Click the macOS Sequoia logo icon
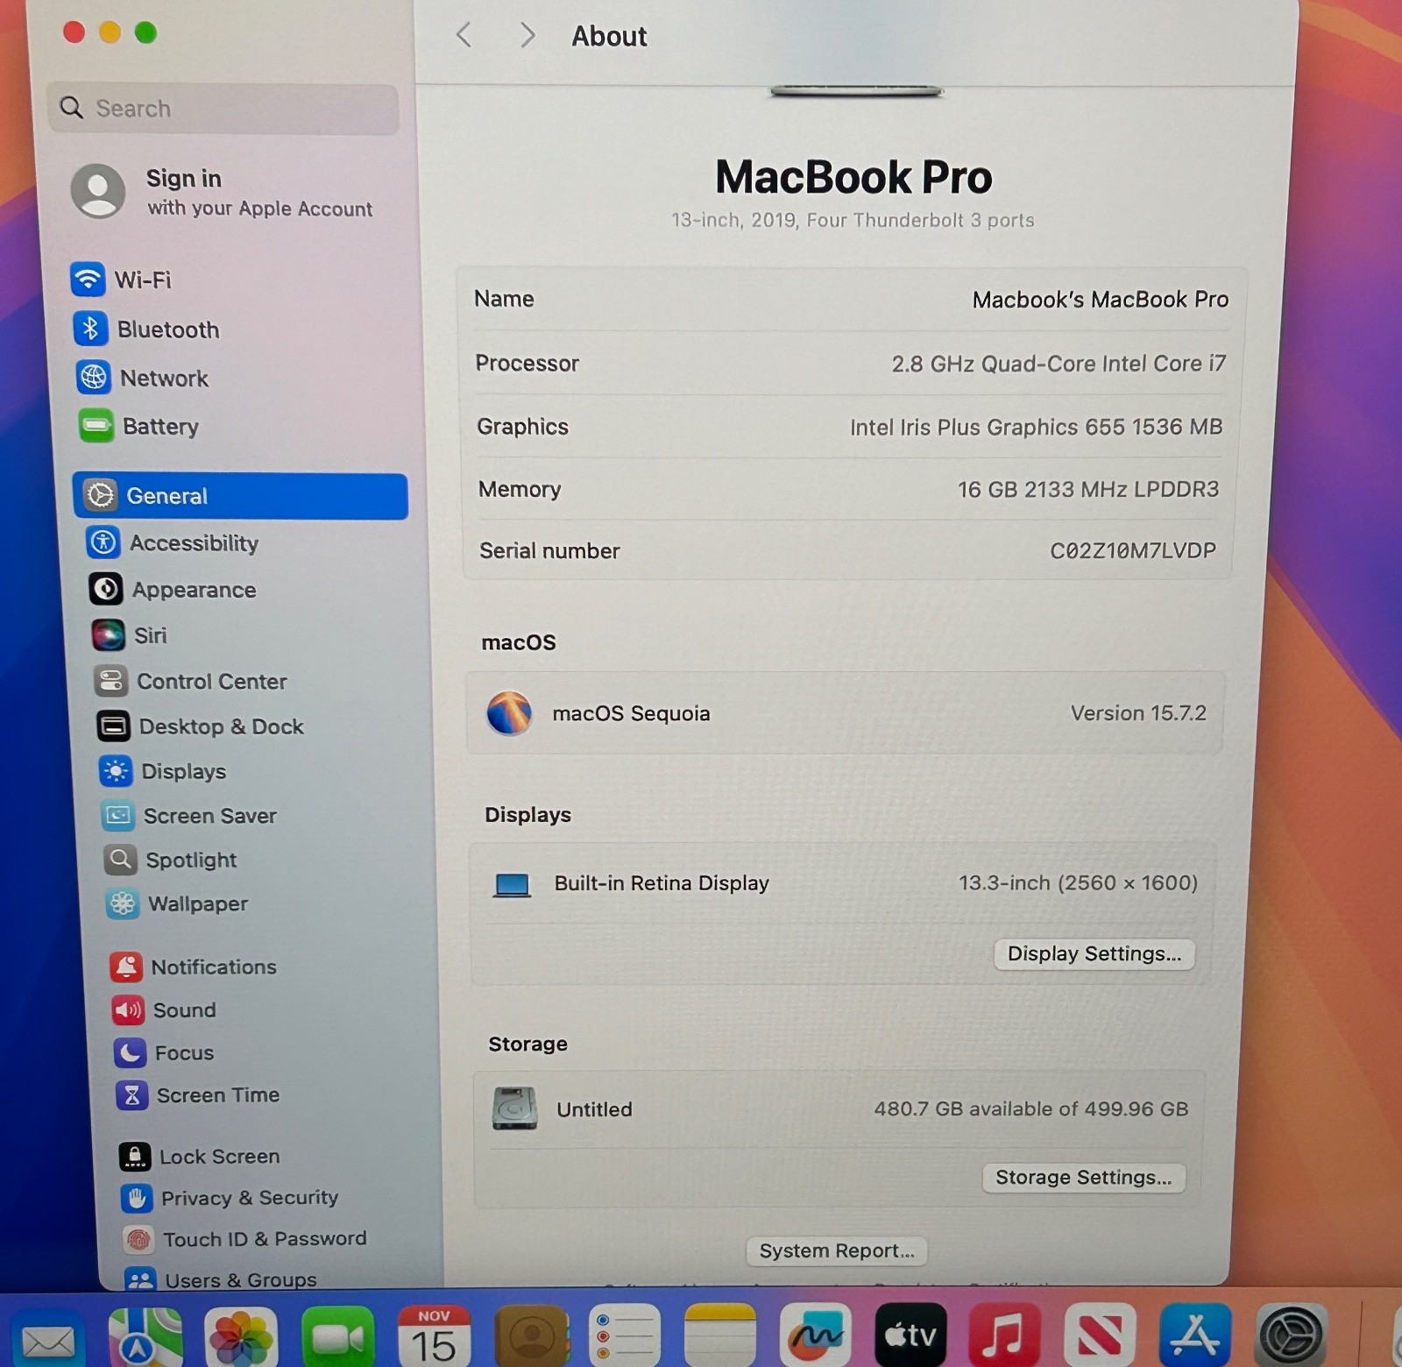 tap(509, 712)
